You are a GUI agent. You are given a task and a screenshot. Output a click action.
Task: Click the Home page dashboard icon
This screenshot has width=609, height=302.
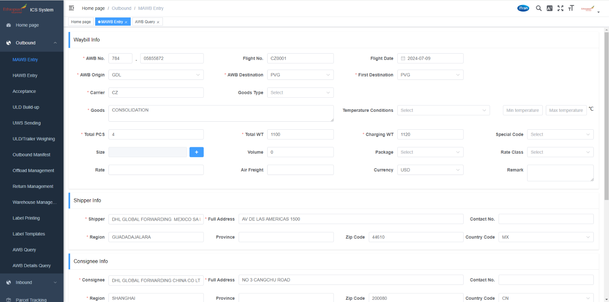click(8, 25)
